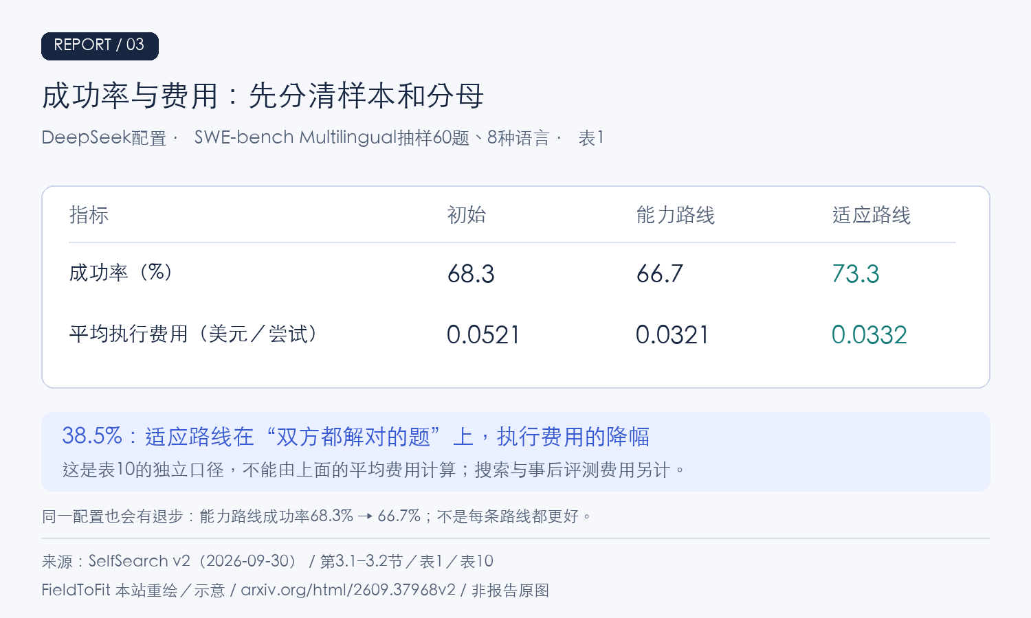Click the REPORT / 03 badge
1031x618 pixels.
[100, 46]
